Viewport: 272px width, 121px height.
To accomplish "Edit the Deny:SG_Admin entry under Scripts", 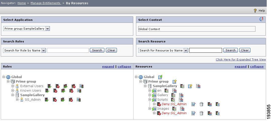I will pos(193,104).
